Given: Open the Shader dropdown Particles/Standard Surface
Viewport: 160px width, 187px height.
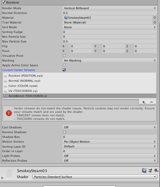Looking at the screenshot, I should [95, 177].
